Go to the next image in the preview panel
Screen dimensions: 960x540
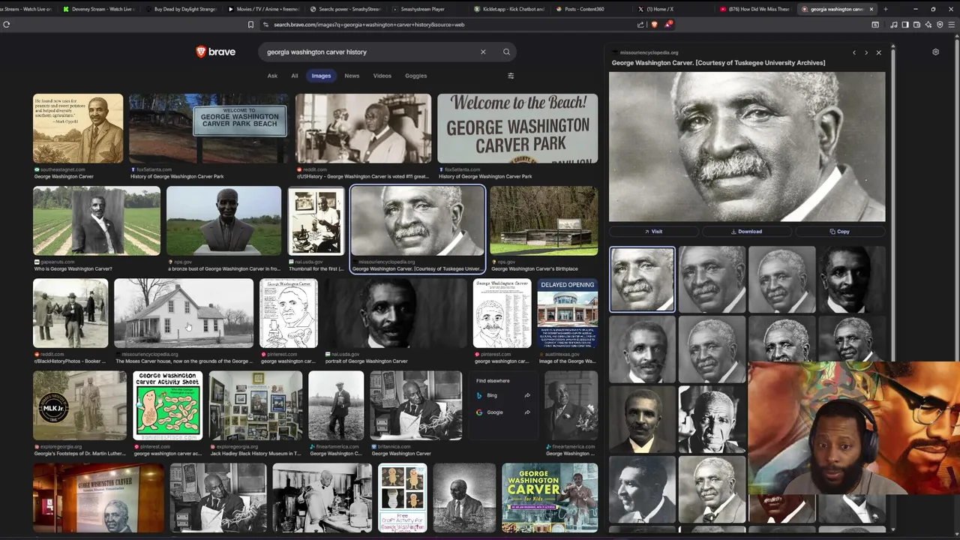click(x=866, y=52)
